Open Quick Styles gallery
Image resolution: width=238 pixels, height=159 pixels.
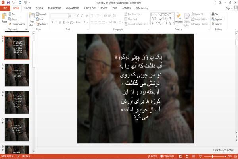tap(187, 19)
